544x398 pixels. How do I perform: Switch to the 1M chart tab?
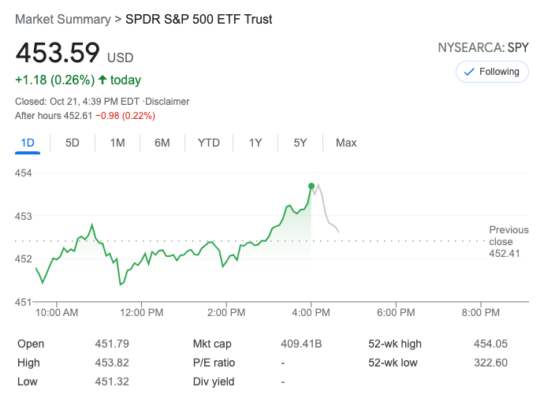pyautogui.click(x=117, y=143)
